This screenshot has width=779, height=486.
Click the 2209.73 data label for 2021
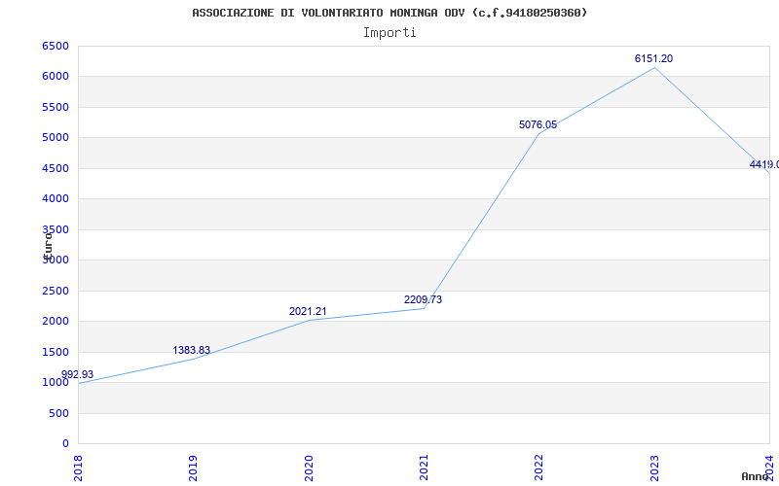pyautogui.click(x=423, y=299)
